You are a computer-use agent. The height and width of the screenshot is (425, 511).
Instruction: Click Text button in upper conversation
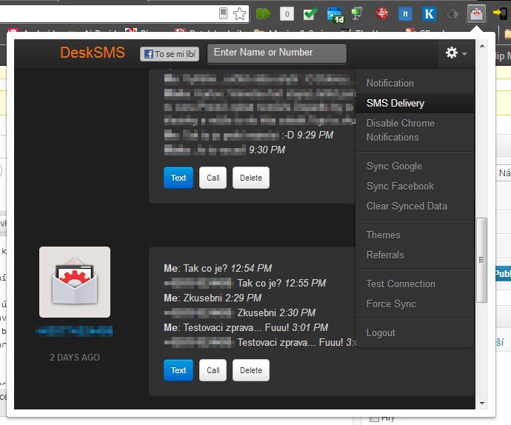(x=178, y=178)
